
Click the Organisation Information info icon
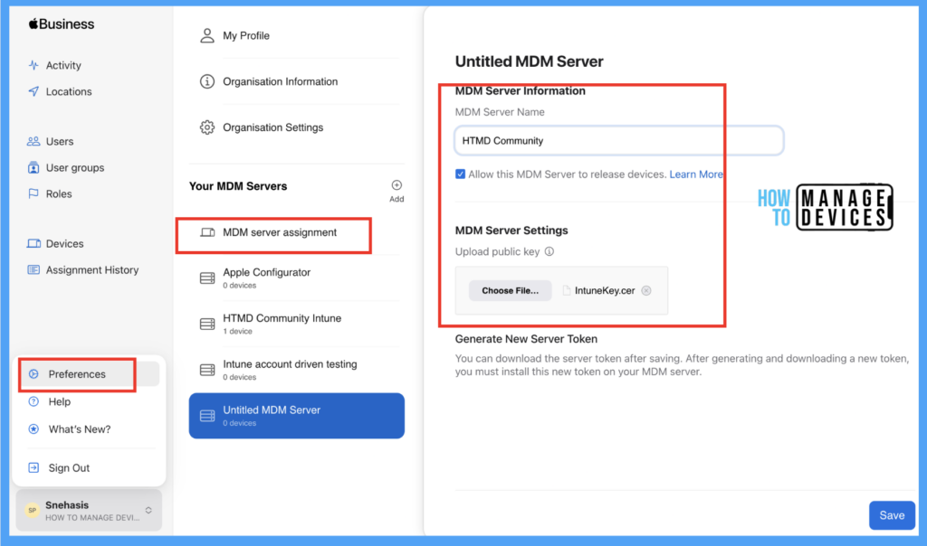[x=207, y=81]
